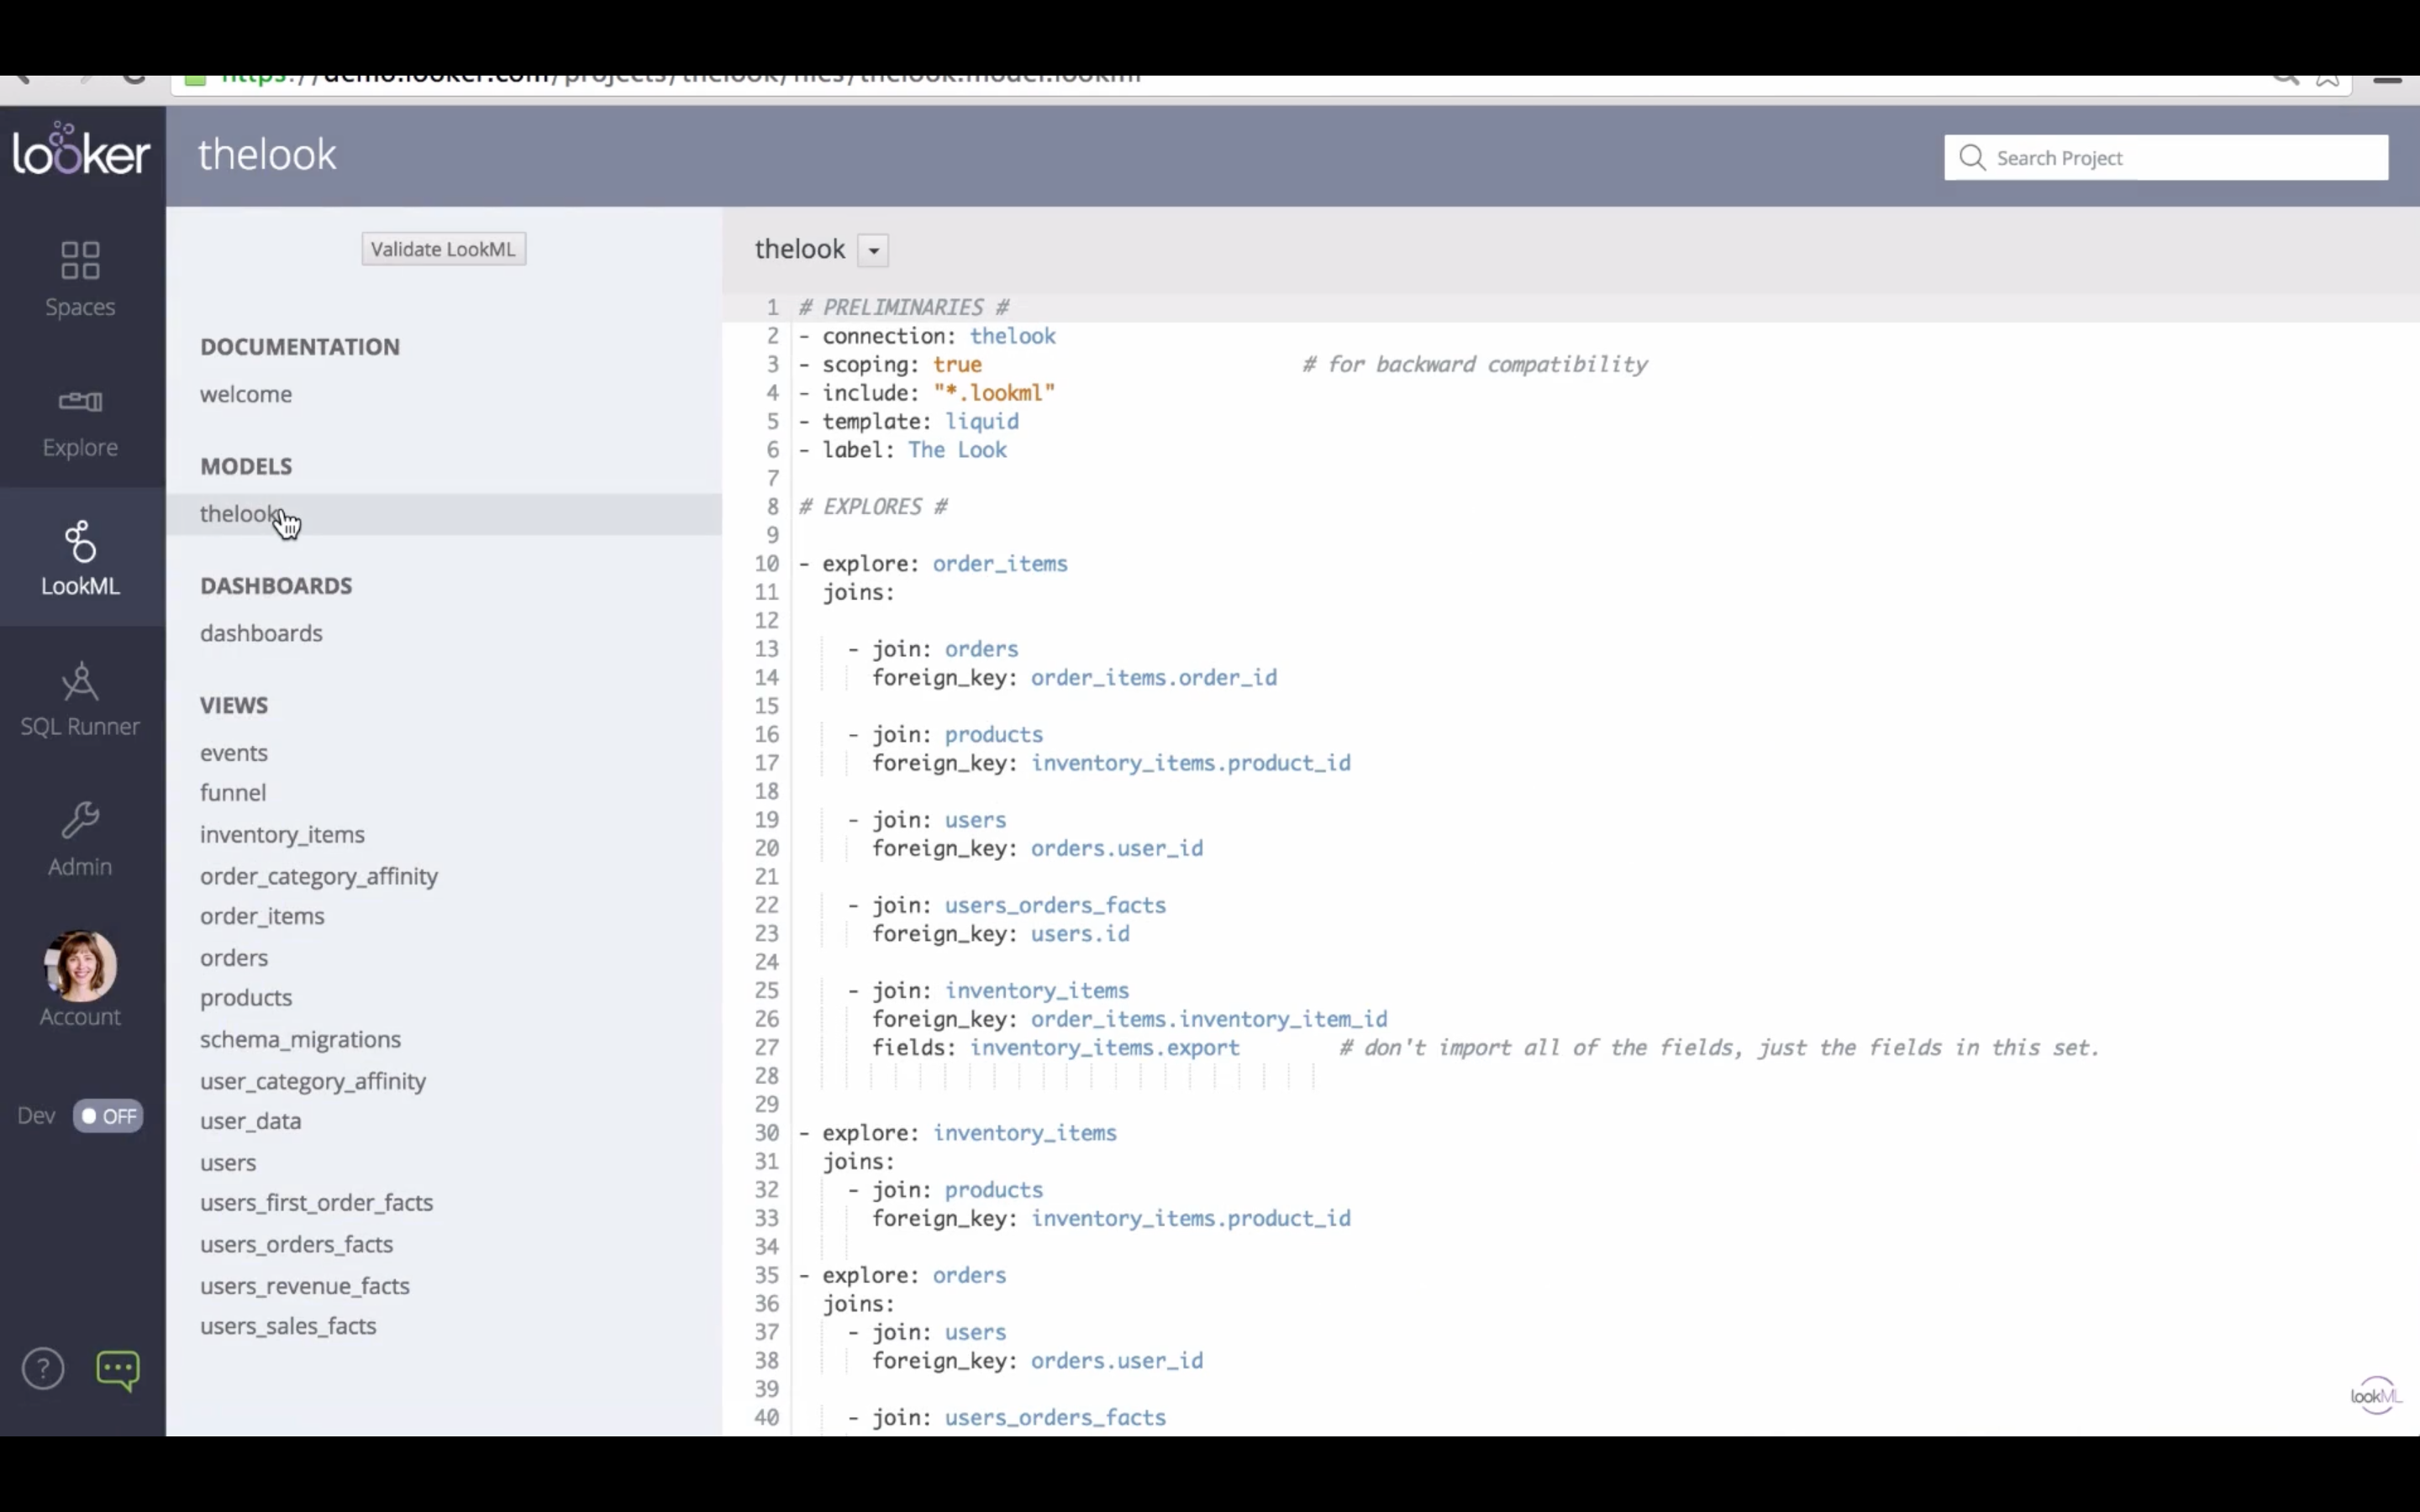Select the LookML sidebar icon

coord(80,542)
